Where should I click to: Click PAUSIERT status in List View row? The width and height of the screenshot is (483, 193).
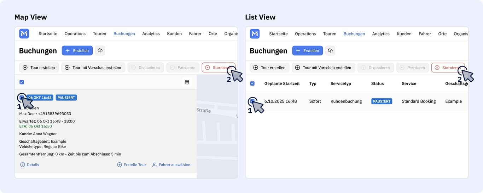(382, 101)
